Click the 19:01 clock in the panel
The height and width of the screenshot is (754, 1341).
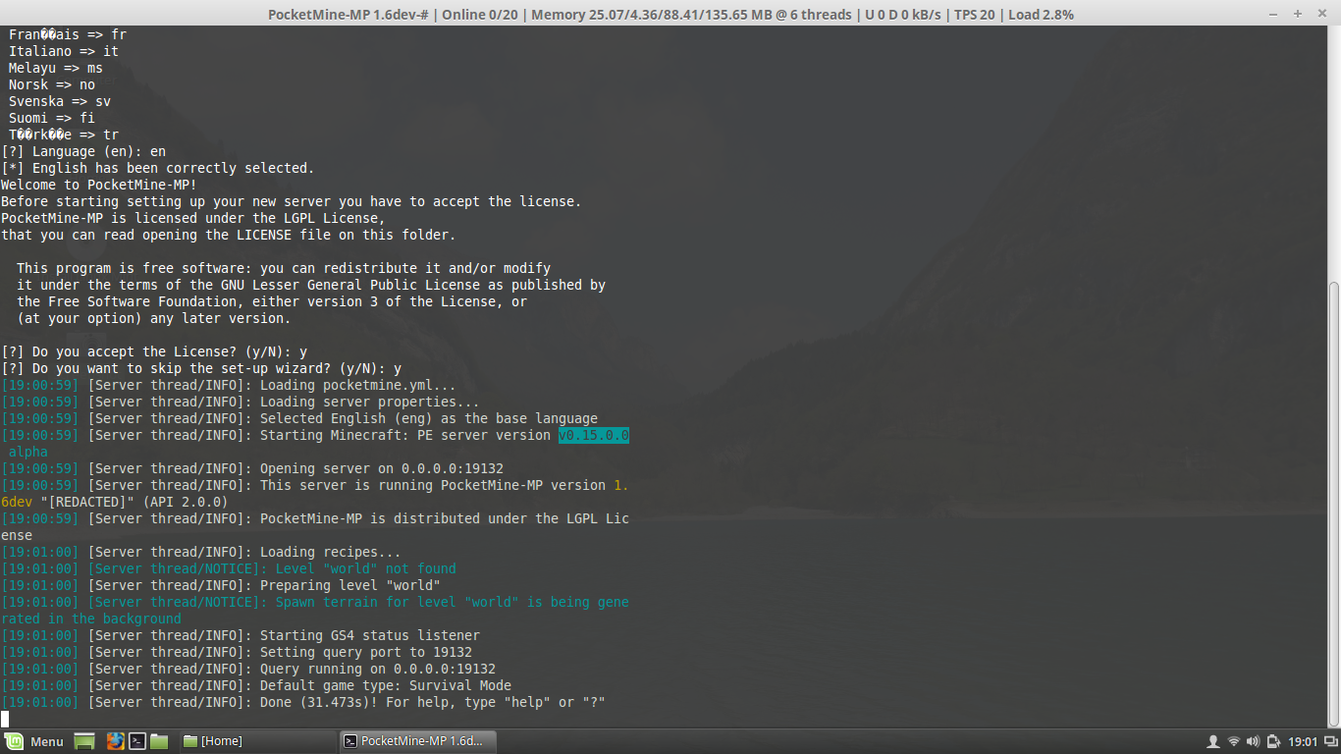(1303, 741)
